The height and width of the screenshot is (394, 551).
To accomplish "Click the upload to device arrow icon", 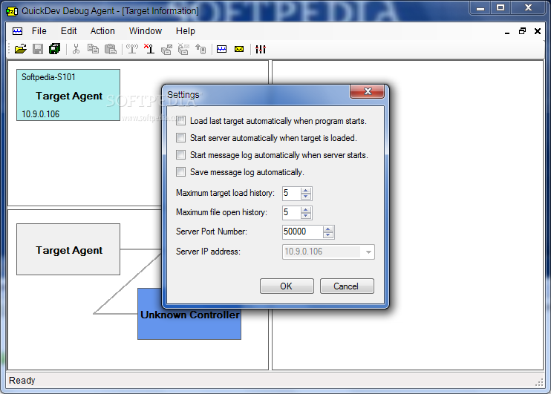I will 200,49.
